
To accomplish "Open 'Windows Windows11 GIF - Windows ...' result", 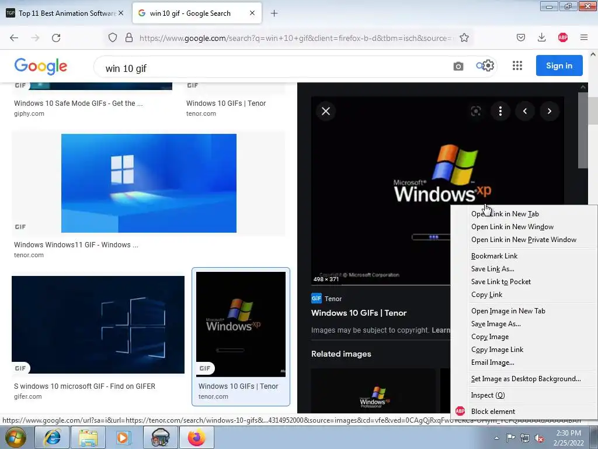I will point(76,245).
